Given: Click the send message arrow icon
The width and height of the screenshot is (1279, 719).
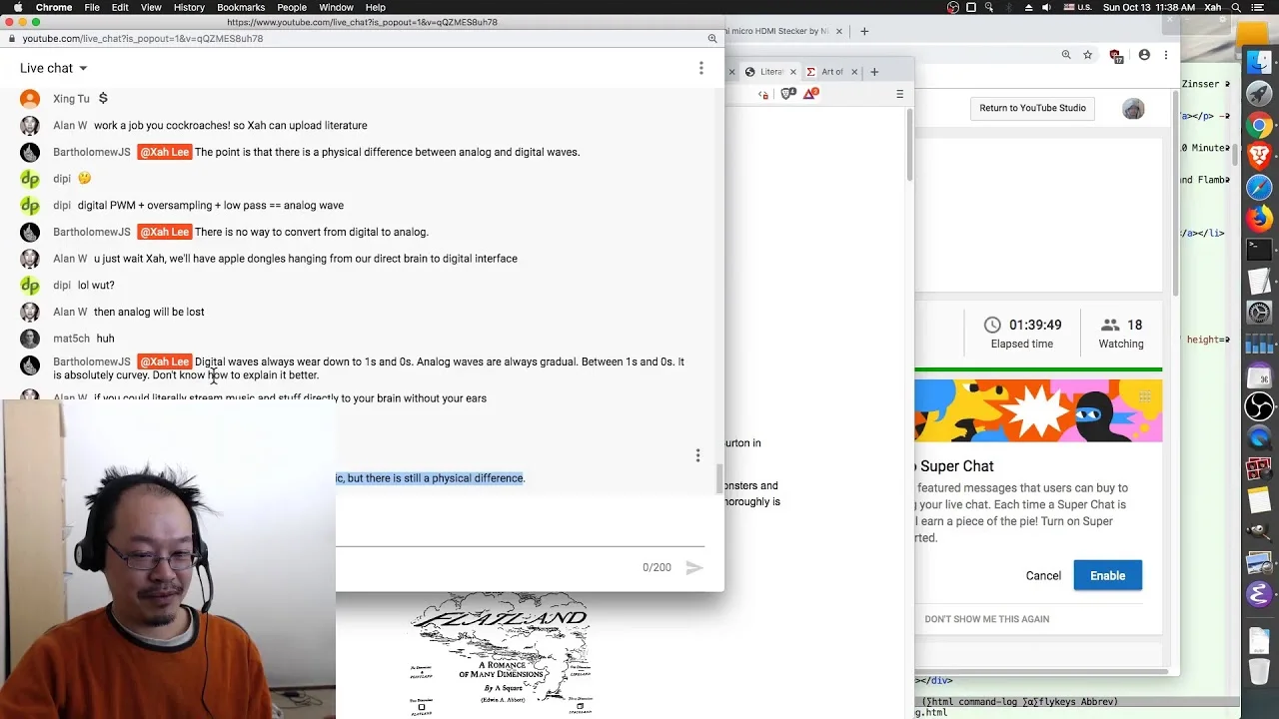Looking at the screenshot, I should [x=694, y=567].
